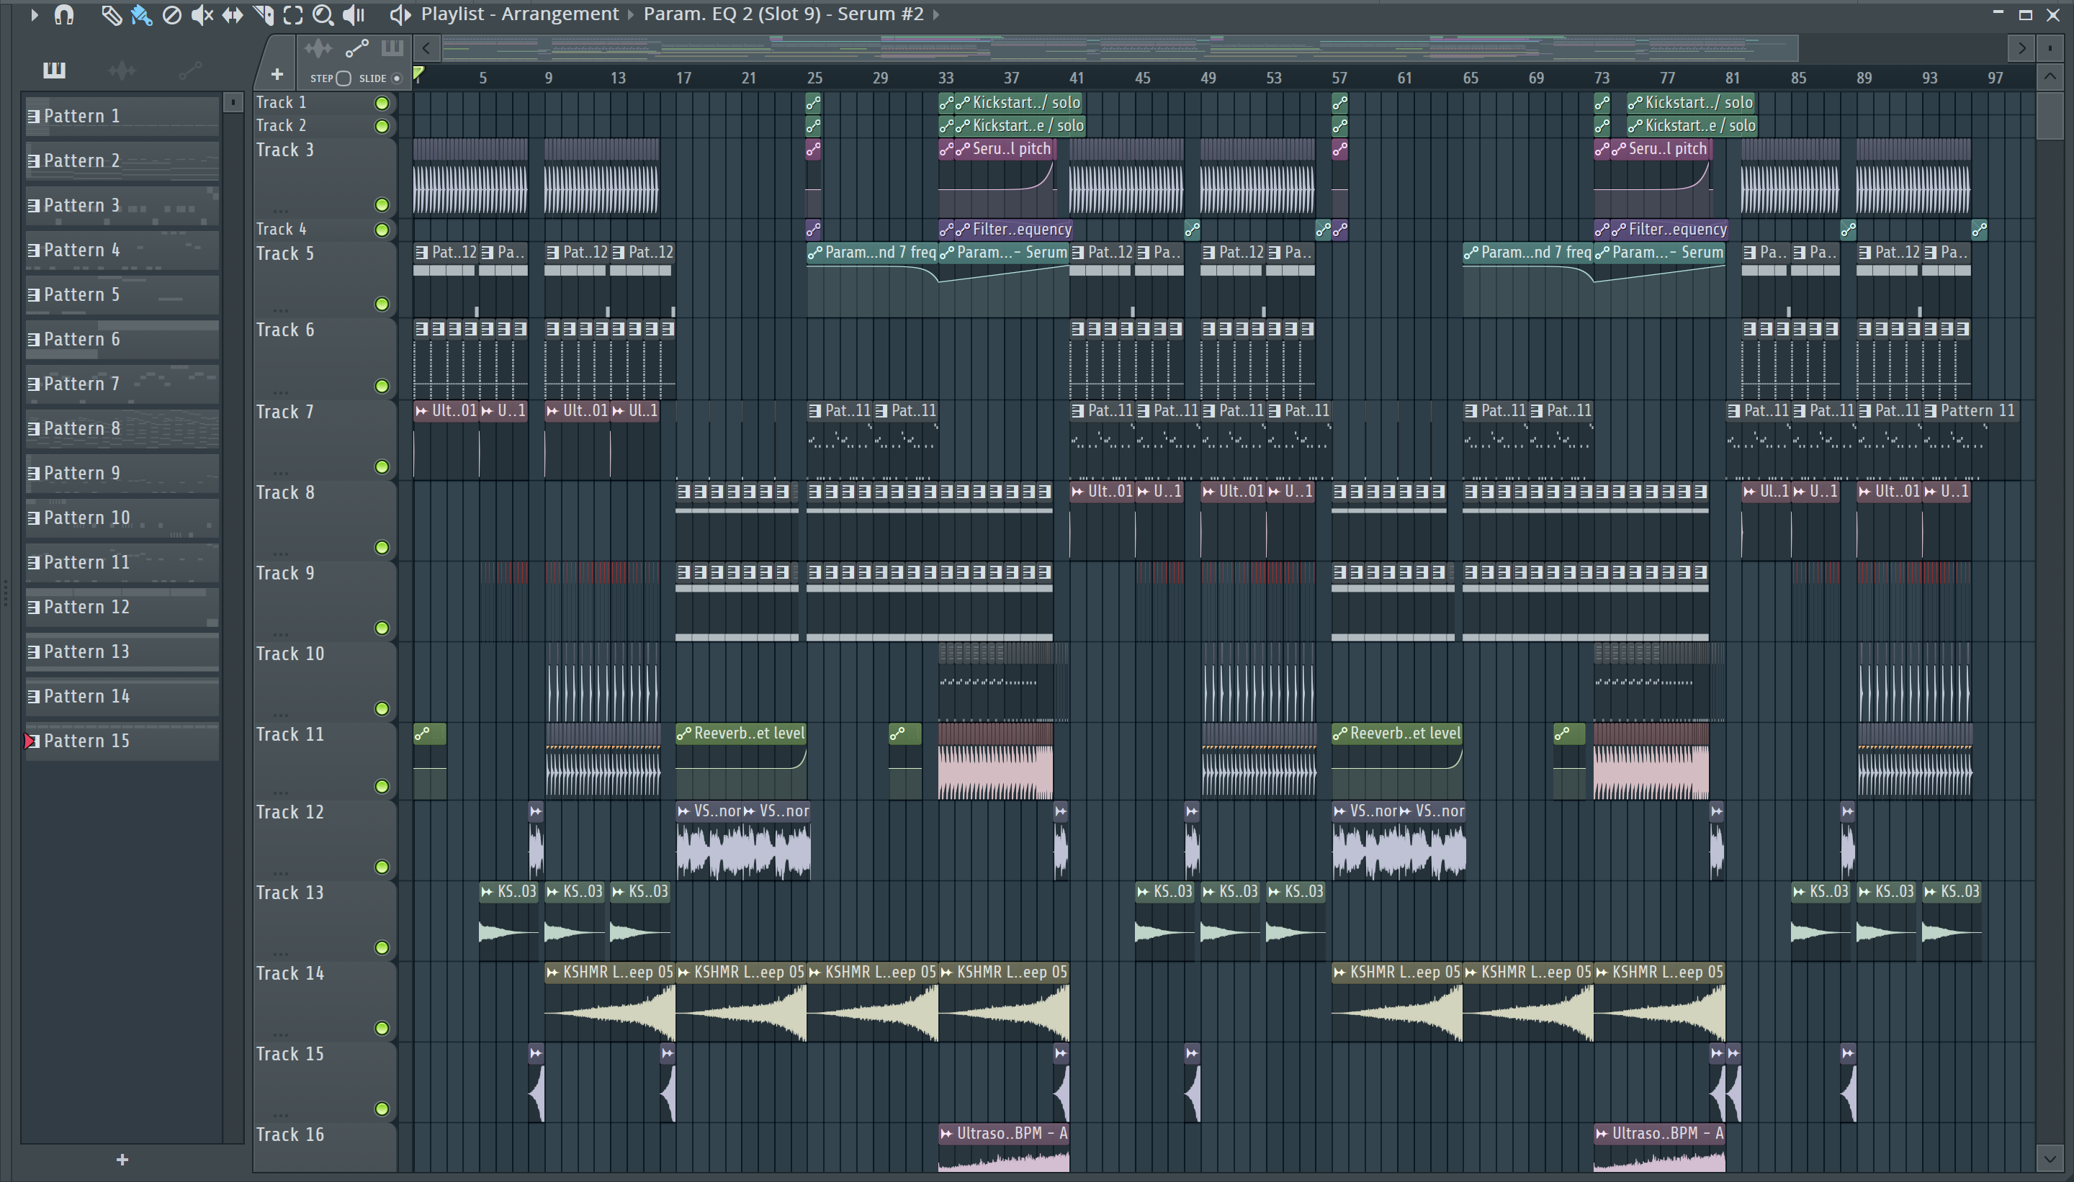The width and height of the screenshot is (2074, 1182).
Task: Select the Delete tool
Action: point(171,14)
